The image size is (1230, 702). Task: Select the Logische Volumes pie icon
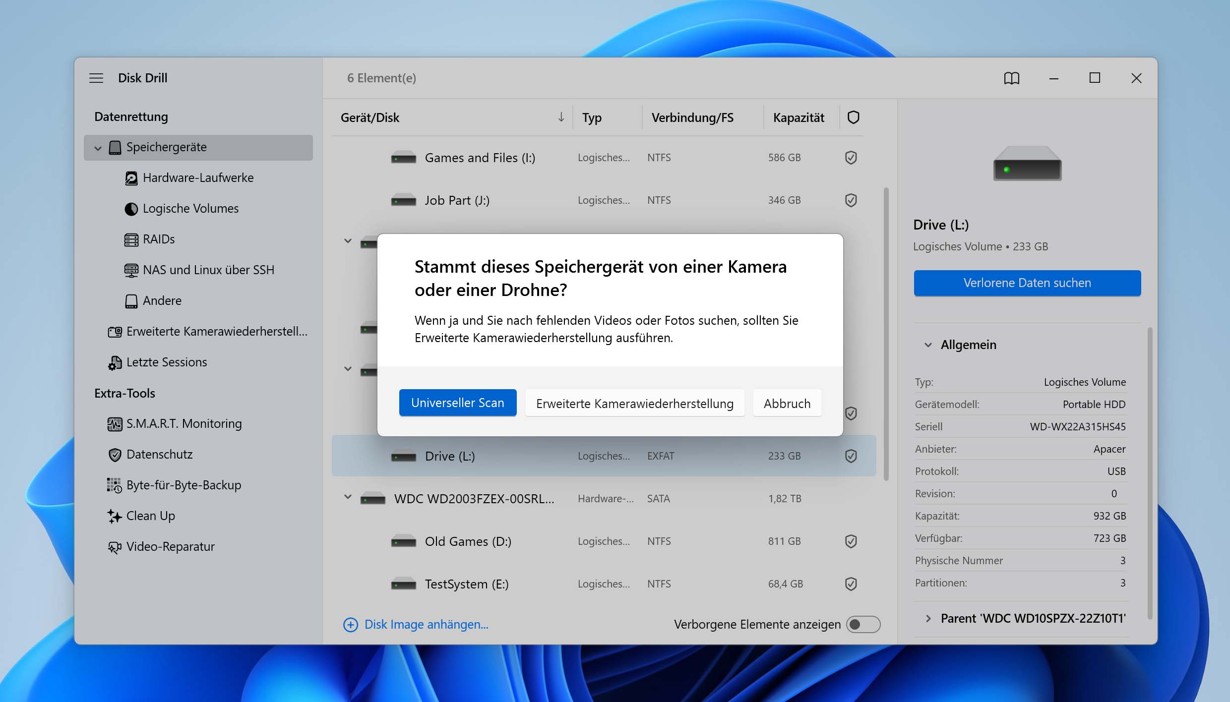pos(131,209)
